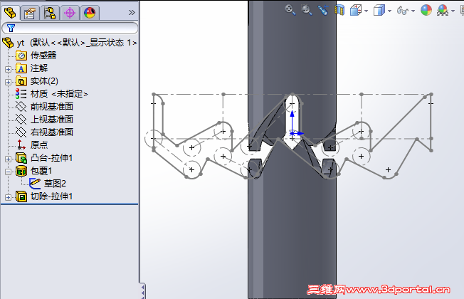Open the Hide/Show Items dropdown arrow
This screenshot has height=299, width=464.
tap(413, 11)
